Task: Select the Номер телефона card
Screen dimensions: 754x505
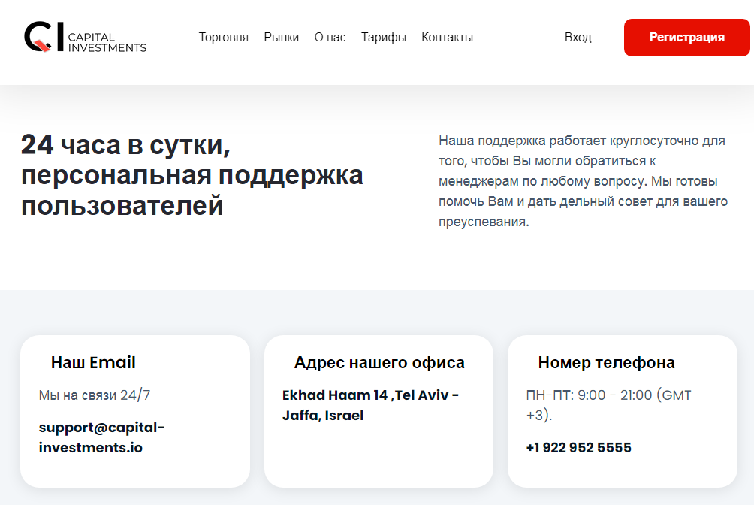Action: click(x=622, y=411)
